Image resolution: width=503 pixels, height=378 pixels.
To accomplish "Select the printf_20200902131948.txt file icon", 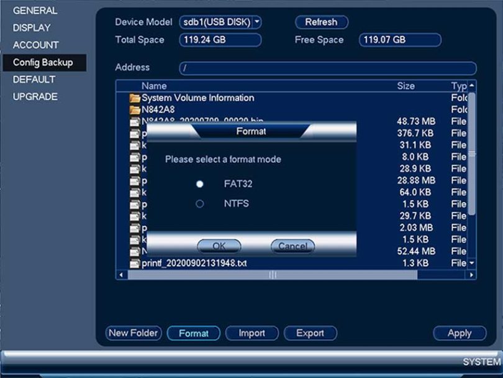I will coord(135,264).
